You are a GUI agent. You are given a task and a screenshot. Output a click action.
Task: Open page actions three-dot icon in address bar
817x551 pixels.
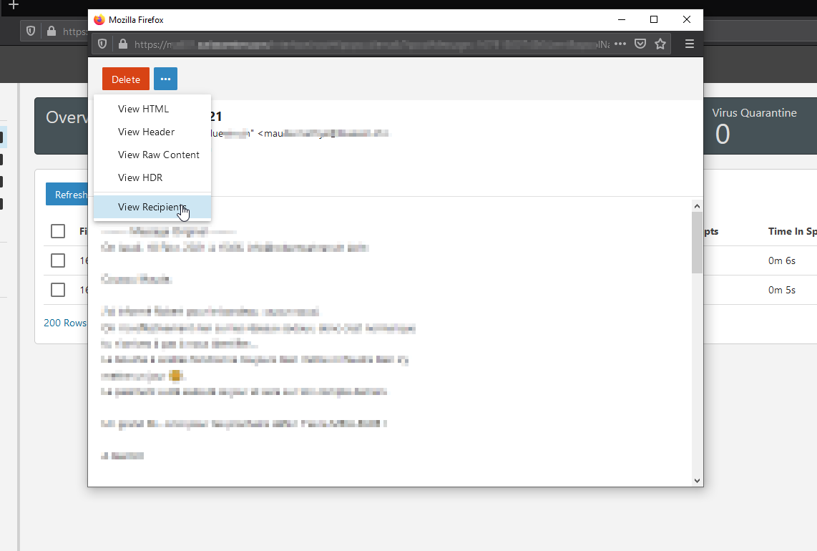pyautogui.click(x=620, y=44)
